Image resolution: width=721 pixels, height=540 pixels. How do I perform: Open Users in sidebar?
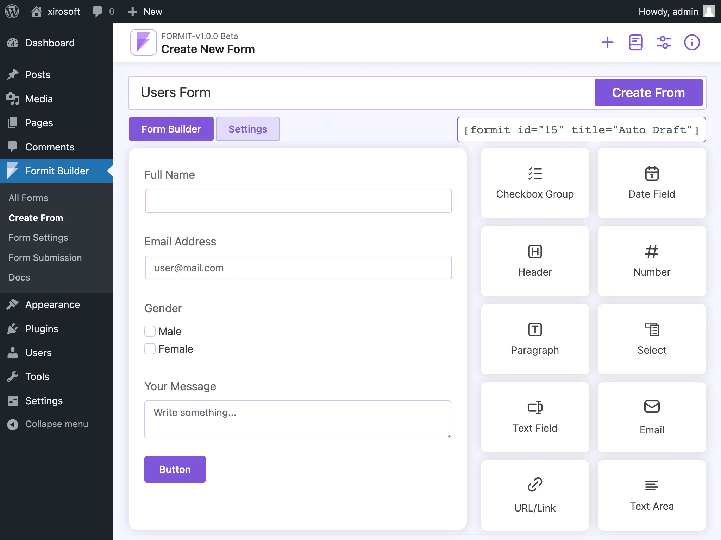click(x=56, y=353)
